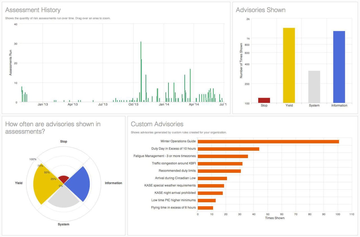Click the Arrival during Circadian Low bar
Image resolution: width=360 pixels, height=237 pixels.
click(x=212, y=178)
